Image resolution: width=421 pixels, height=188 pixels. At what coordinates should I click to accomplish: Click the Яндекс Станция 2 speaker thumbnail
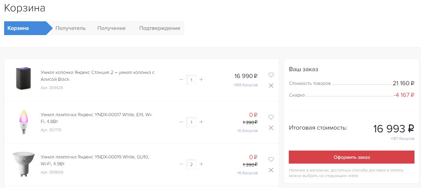23,79
